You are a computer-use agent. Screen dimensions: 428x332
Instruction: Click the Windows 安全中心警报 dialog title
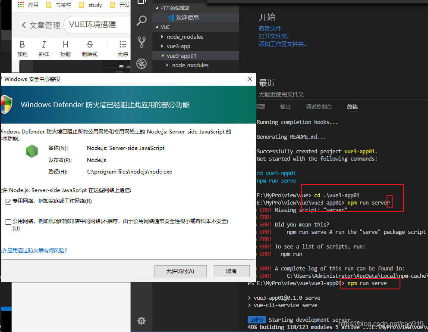32,79
